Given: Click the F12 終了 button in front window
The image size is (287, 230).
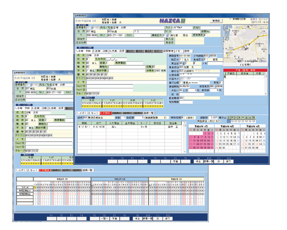Looking at the screenshot, I should 229,161.
